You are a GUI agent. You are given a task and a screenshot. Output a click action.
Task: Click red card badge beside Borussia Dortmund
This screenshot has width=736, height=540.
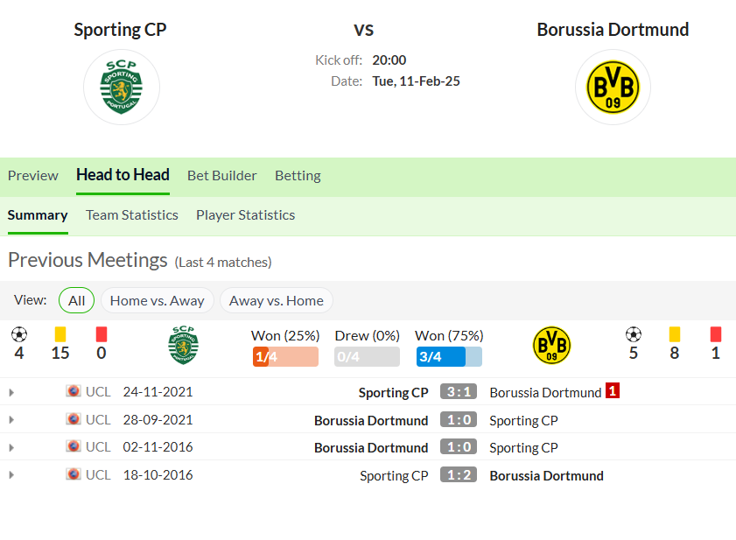point(613,390)
